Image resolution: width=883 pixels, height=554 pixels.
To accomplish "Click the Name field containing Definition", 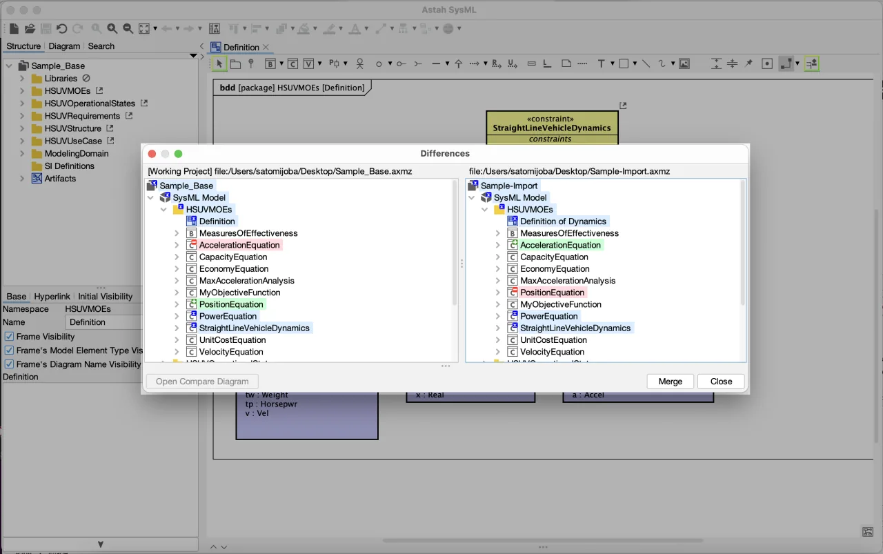I will click(x=103, y=322).
